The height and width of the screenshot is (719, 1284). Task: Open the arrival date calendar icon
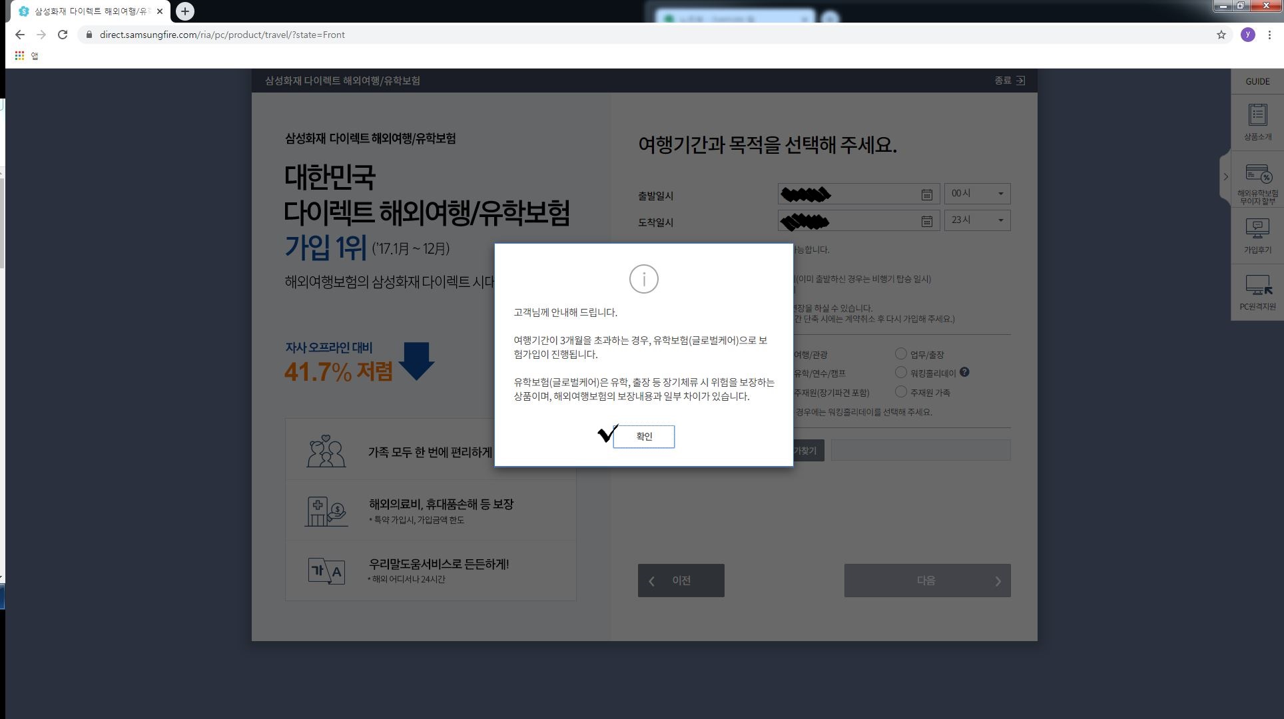pos(926,221)
